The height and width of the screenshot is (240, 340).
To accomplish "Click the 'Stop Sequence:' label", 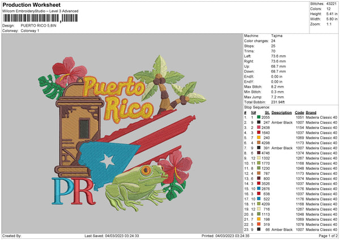I will (257, 108).
